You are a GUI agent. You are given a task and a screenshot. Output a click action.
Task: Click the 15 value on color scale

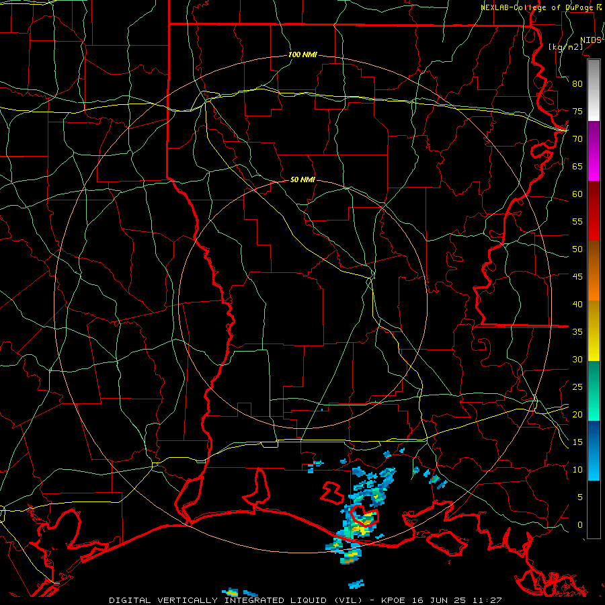(577, 442)
